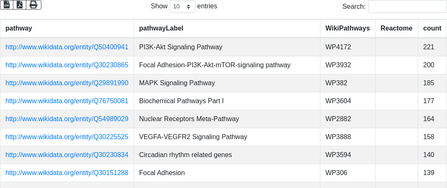
Task: Click the PI3K-Akt Signaling Pathway cell
Action: 180,47
